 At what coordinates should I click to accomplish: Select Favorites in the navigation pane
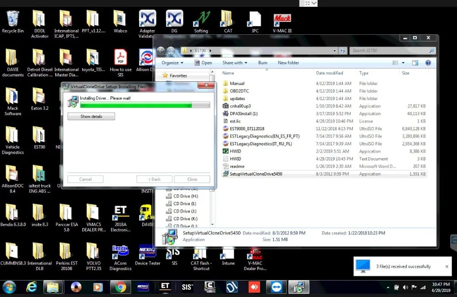(x=178, y=75)
